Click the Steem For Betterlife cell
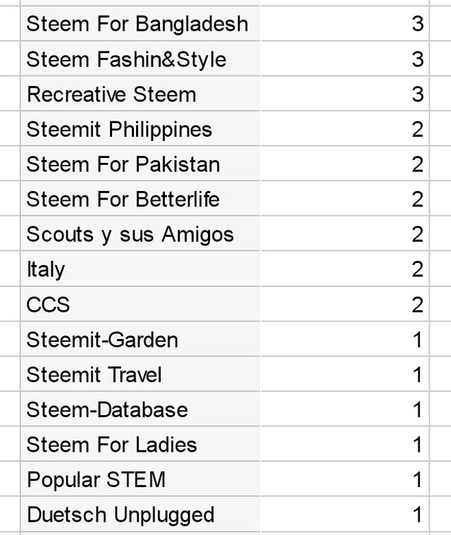The height and width of the screenshot is (535, 451). [140, 199]
